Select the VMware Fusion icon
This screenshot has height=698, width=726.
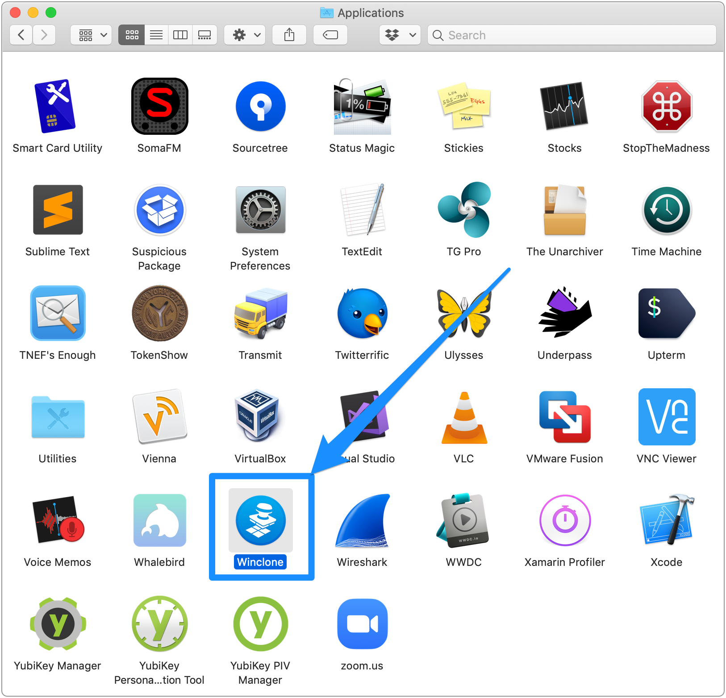pyautogui.click(x=564, y=417)
